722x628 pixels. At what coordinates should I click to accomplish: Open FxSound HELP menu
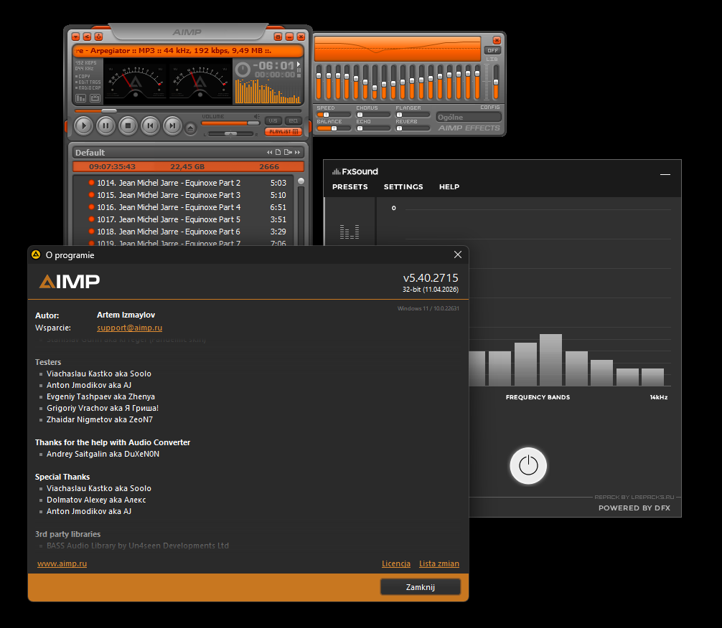click(449, 187)
